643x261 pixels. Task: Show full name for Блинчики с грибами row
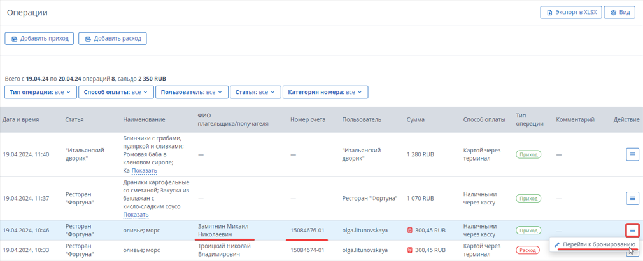pyautogui.click(x=145, y=170)
